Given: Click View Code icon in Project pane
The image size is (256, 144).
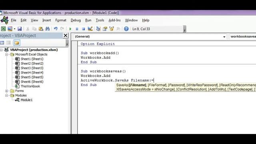Looking at the screenshot, I should [2, 43].
